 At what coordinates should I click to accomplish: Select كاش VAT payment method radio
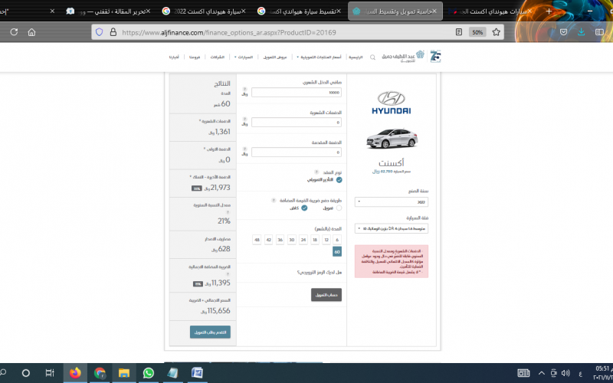(x=304, y=208)
